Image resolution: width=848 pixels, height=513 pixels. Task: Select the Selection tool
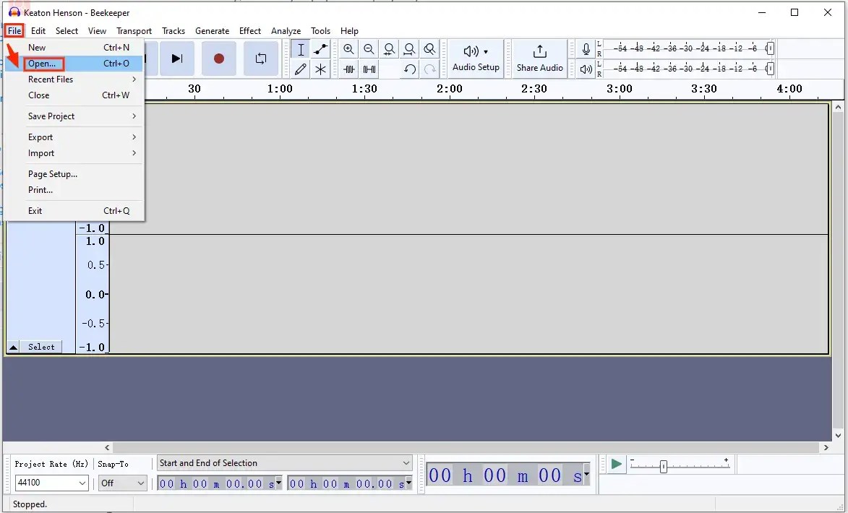301,49
